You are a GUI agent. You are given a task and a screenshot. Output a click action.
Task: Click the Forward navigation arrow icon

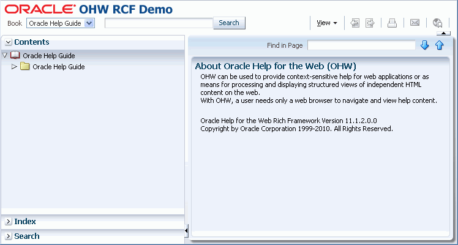pyautogui.click(x=370, y=23)
